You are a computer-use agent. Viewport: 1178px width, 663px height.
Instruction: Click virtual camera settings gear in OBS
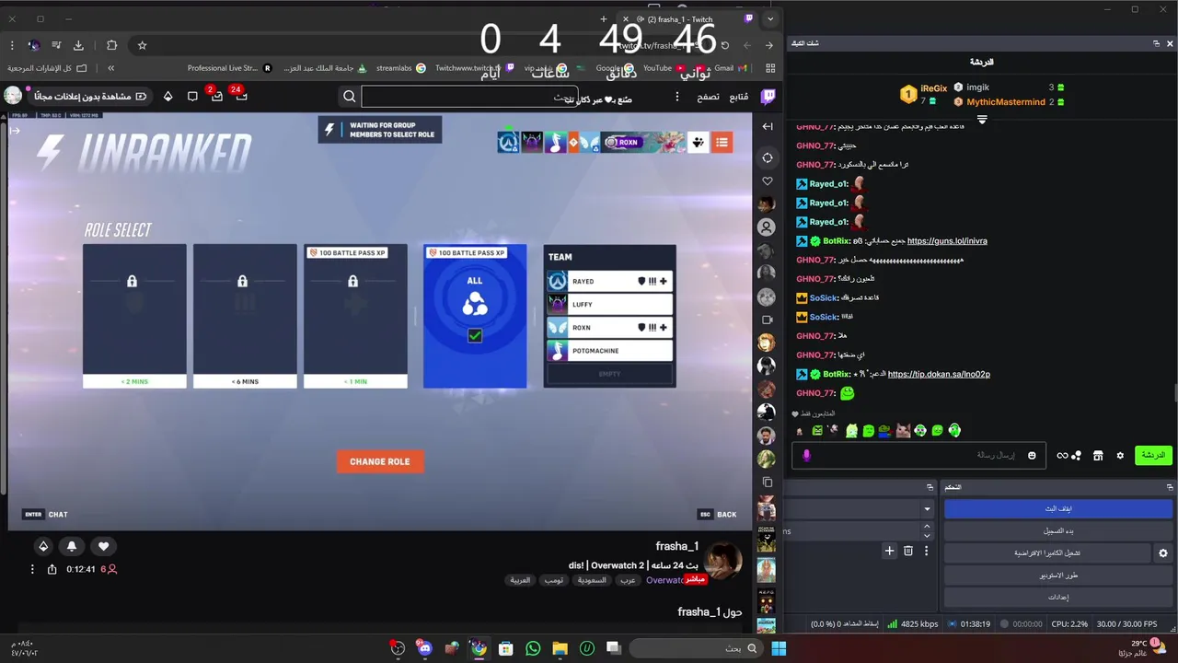pyautogui.click(x=1163, y=553)
